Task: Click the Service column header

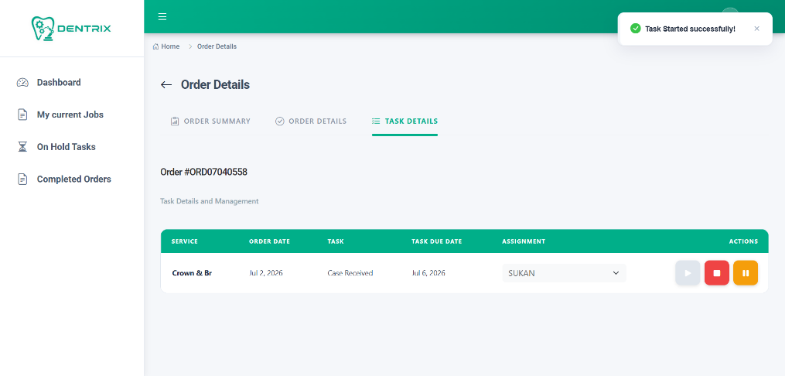Action: pyautogui.click(x=184, y=241)
